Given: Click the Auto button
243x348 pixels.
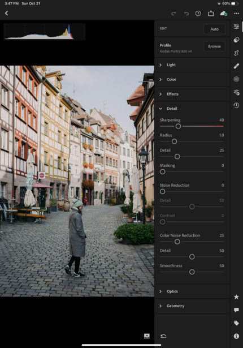Looking at the screenshot, I should point(214,29).
